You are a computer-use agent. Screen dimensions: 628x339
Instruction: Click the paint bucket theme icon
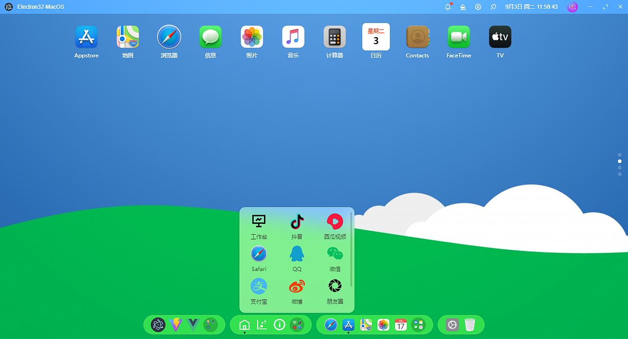(x=463, y=7)
